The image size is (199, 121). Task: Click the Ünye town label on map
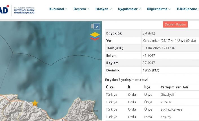point(16,99)
